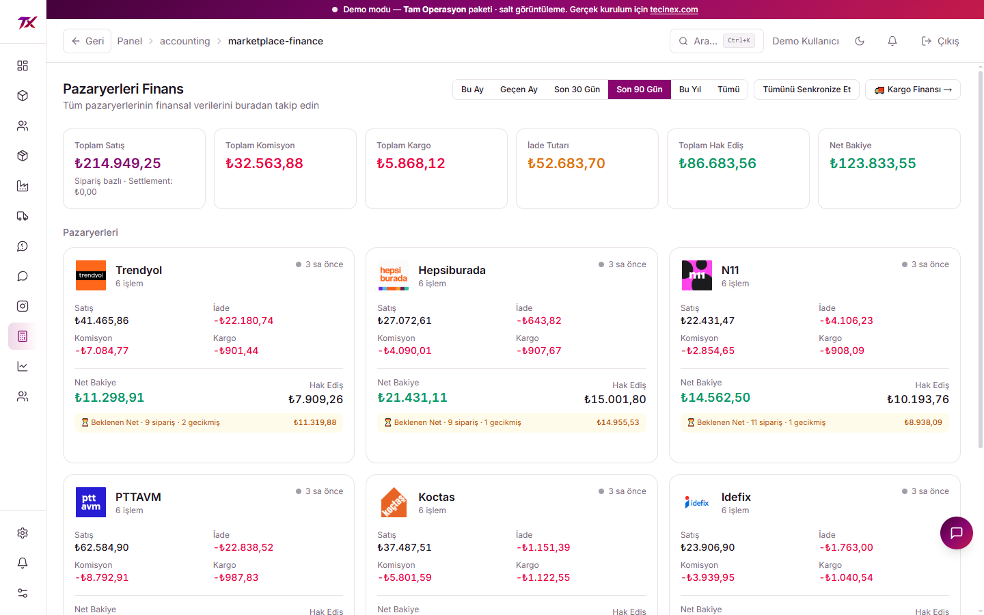Click N11's Beklenen Net ₺8.938,09 row

tap(815, 422)
